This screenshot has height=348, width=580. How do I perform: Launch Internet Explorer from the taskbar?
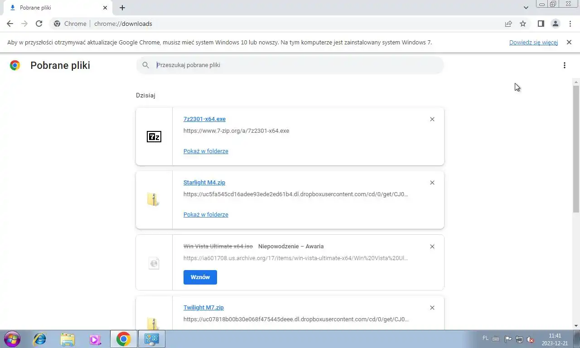(40, 339)
